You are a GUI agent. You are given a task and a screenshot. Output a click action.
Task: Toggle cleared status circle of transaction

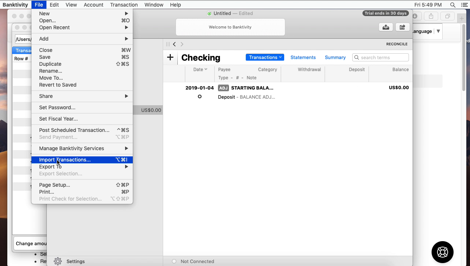pyautogui.click(x=199, y=96)
